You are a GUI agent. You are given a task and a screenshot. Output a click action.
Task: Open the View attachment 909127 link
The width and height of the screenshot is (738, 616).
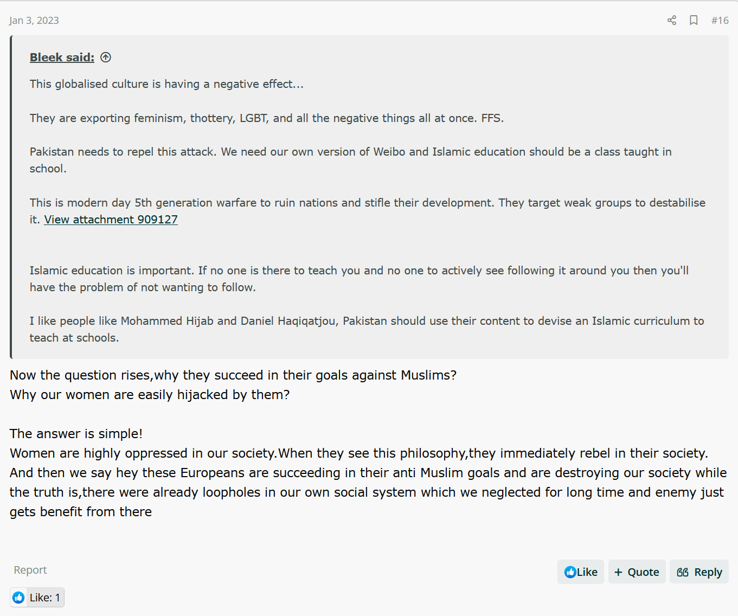click(x=111, y=220)
